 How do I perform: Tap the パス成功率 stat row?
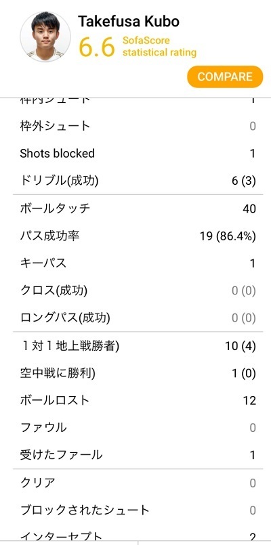pyautogui.click(x=135, y=236)
